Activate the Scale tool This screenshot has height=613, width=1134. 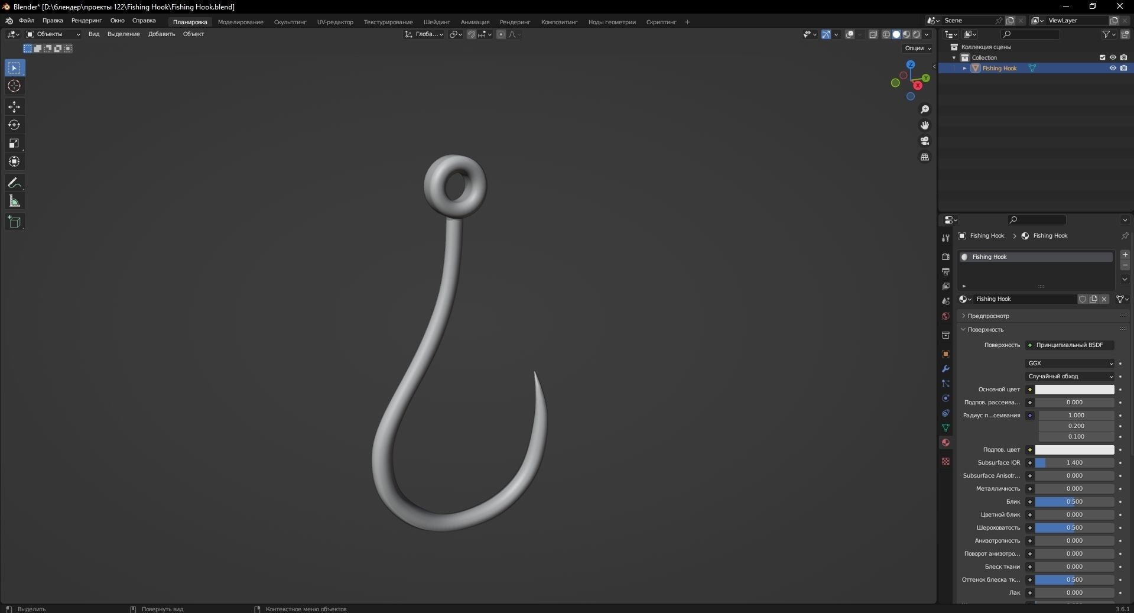click(14, 144)
